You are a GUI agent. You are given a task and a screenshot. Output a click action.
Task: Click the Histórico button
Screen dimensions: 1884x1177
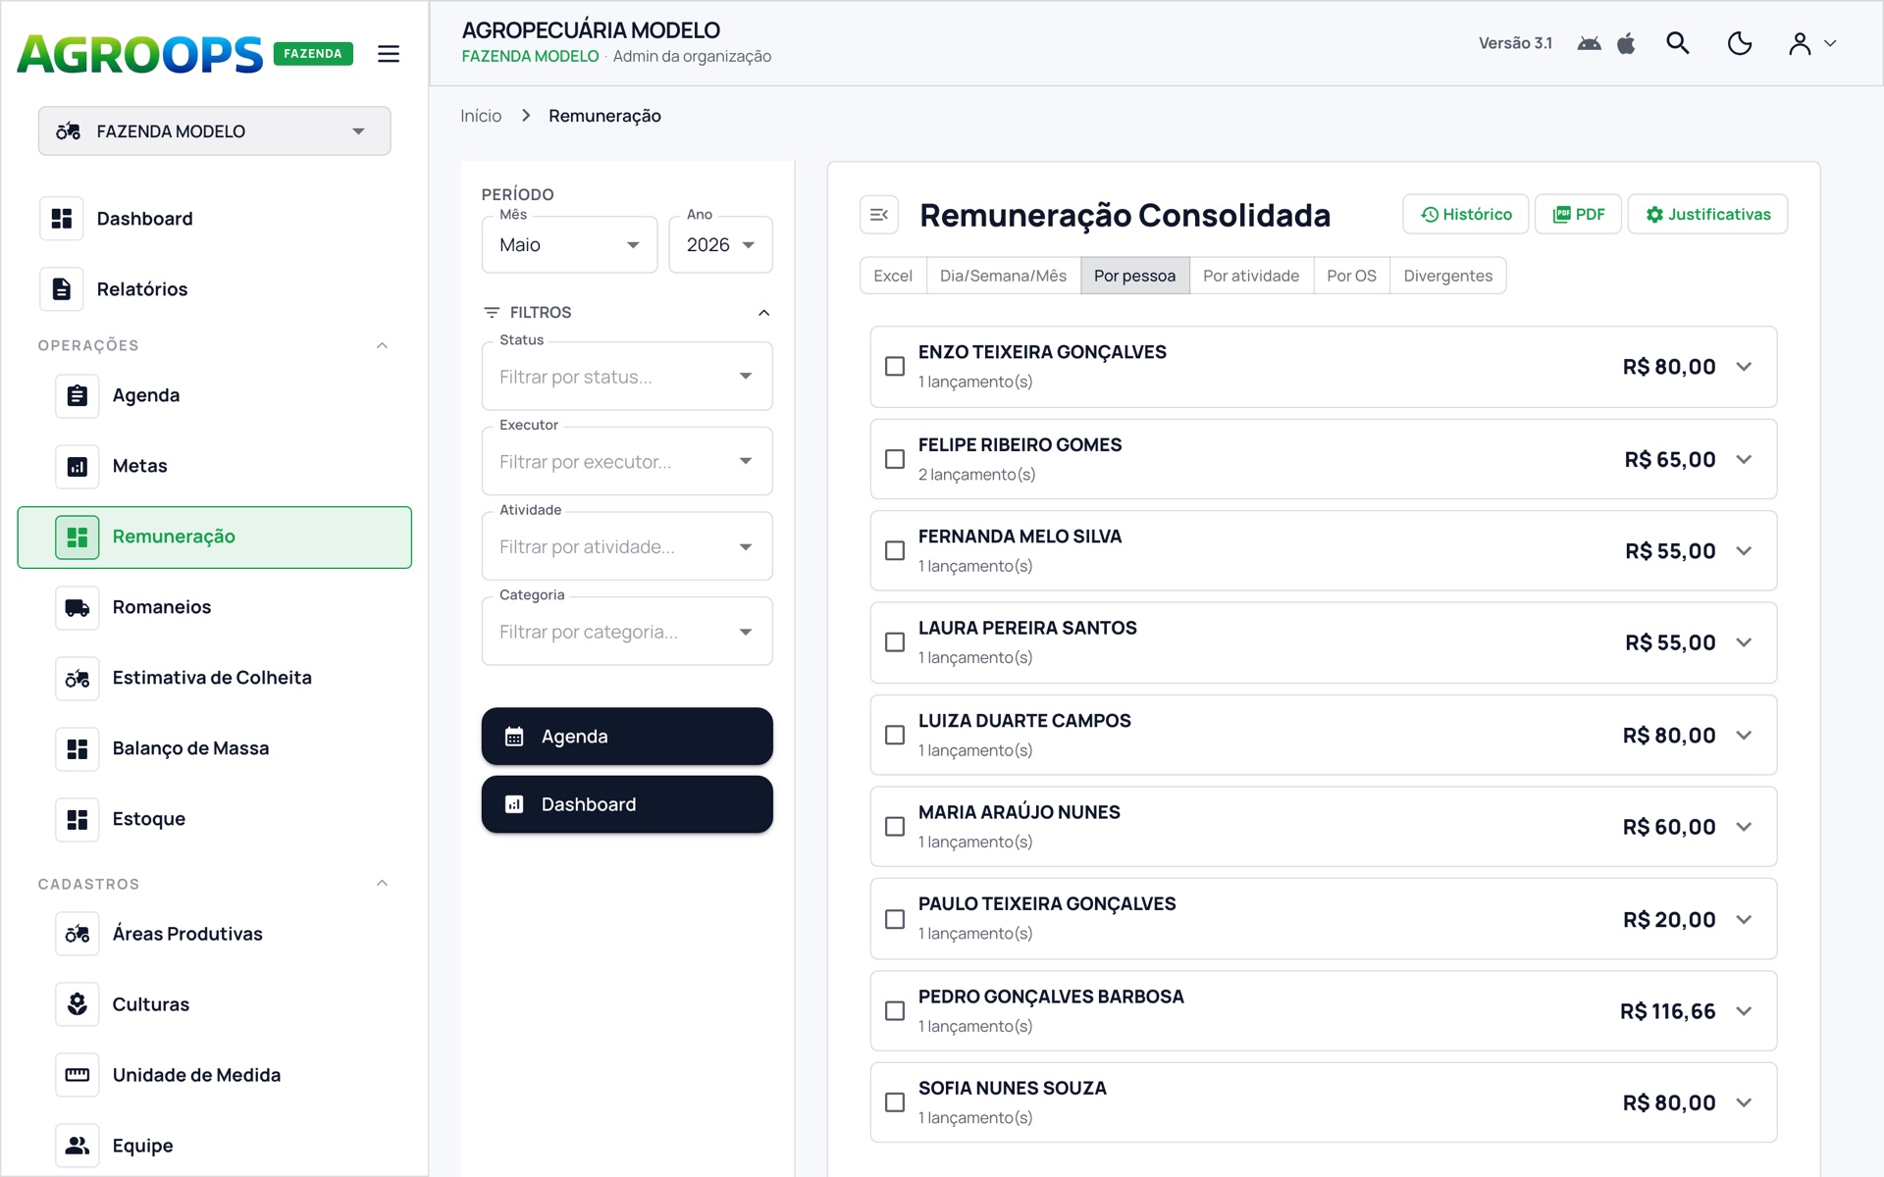(1466, 214)
